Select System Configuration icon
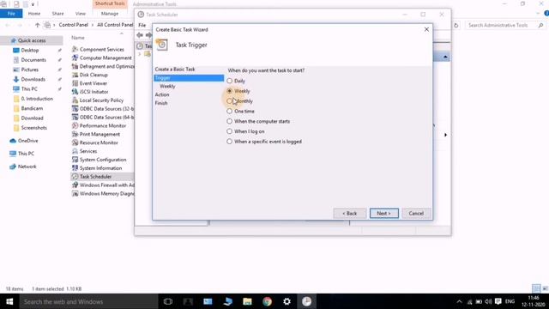Viewport: 549px width, 309px height. (x=75, y=160)
